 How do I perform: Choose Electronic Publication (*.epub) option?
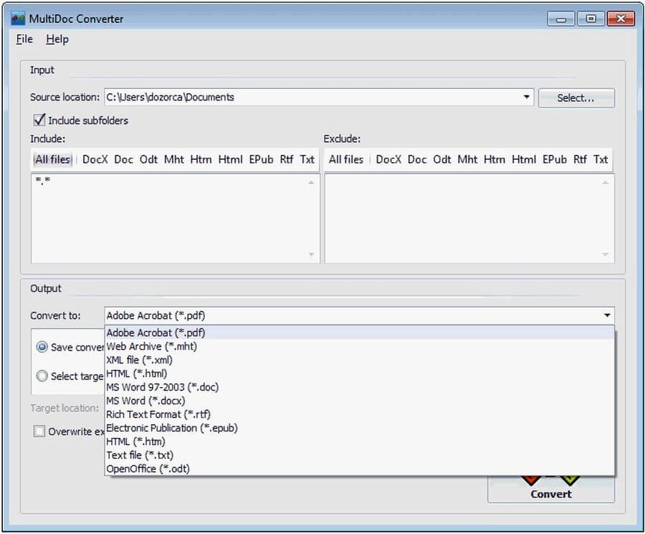coord(360,427)
